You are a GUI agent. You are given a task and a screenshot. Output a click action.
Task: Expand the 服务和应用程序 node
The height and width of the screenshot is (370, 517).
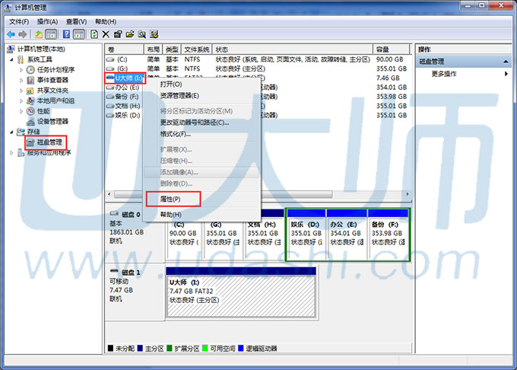(12, 153)
